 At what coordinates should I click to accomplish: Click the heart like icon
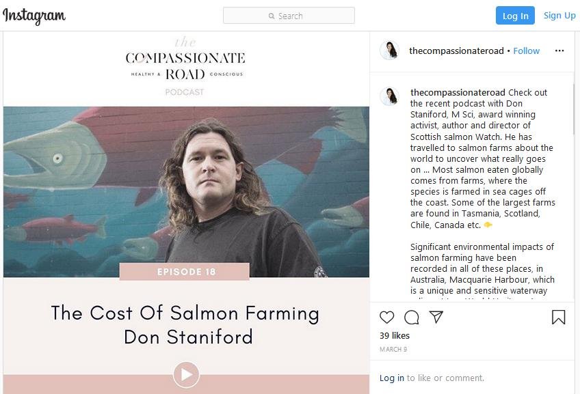pos(387,317)
